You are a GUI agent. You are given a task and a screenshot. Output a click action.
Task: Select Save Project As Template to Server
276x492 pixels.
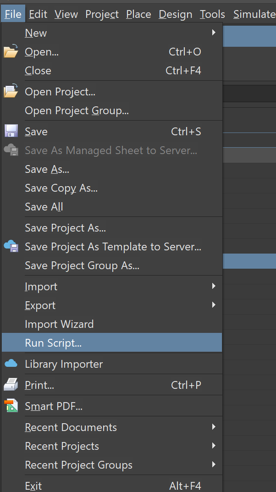[112, 246]
